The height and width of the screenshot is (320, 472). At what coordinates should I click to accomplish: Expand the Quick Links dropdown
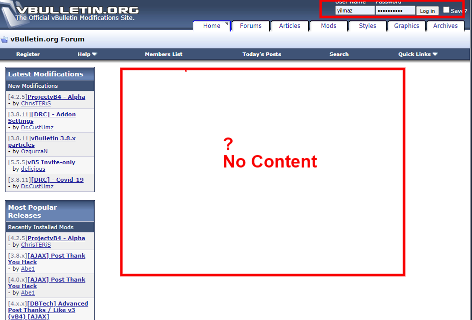point(418,54)
